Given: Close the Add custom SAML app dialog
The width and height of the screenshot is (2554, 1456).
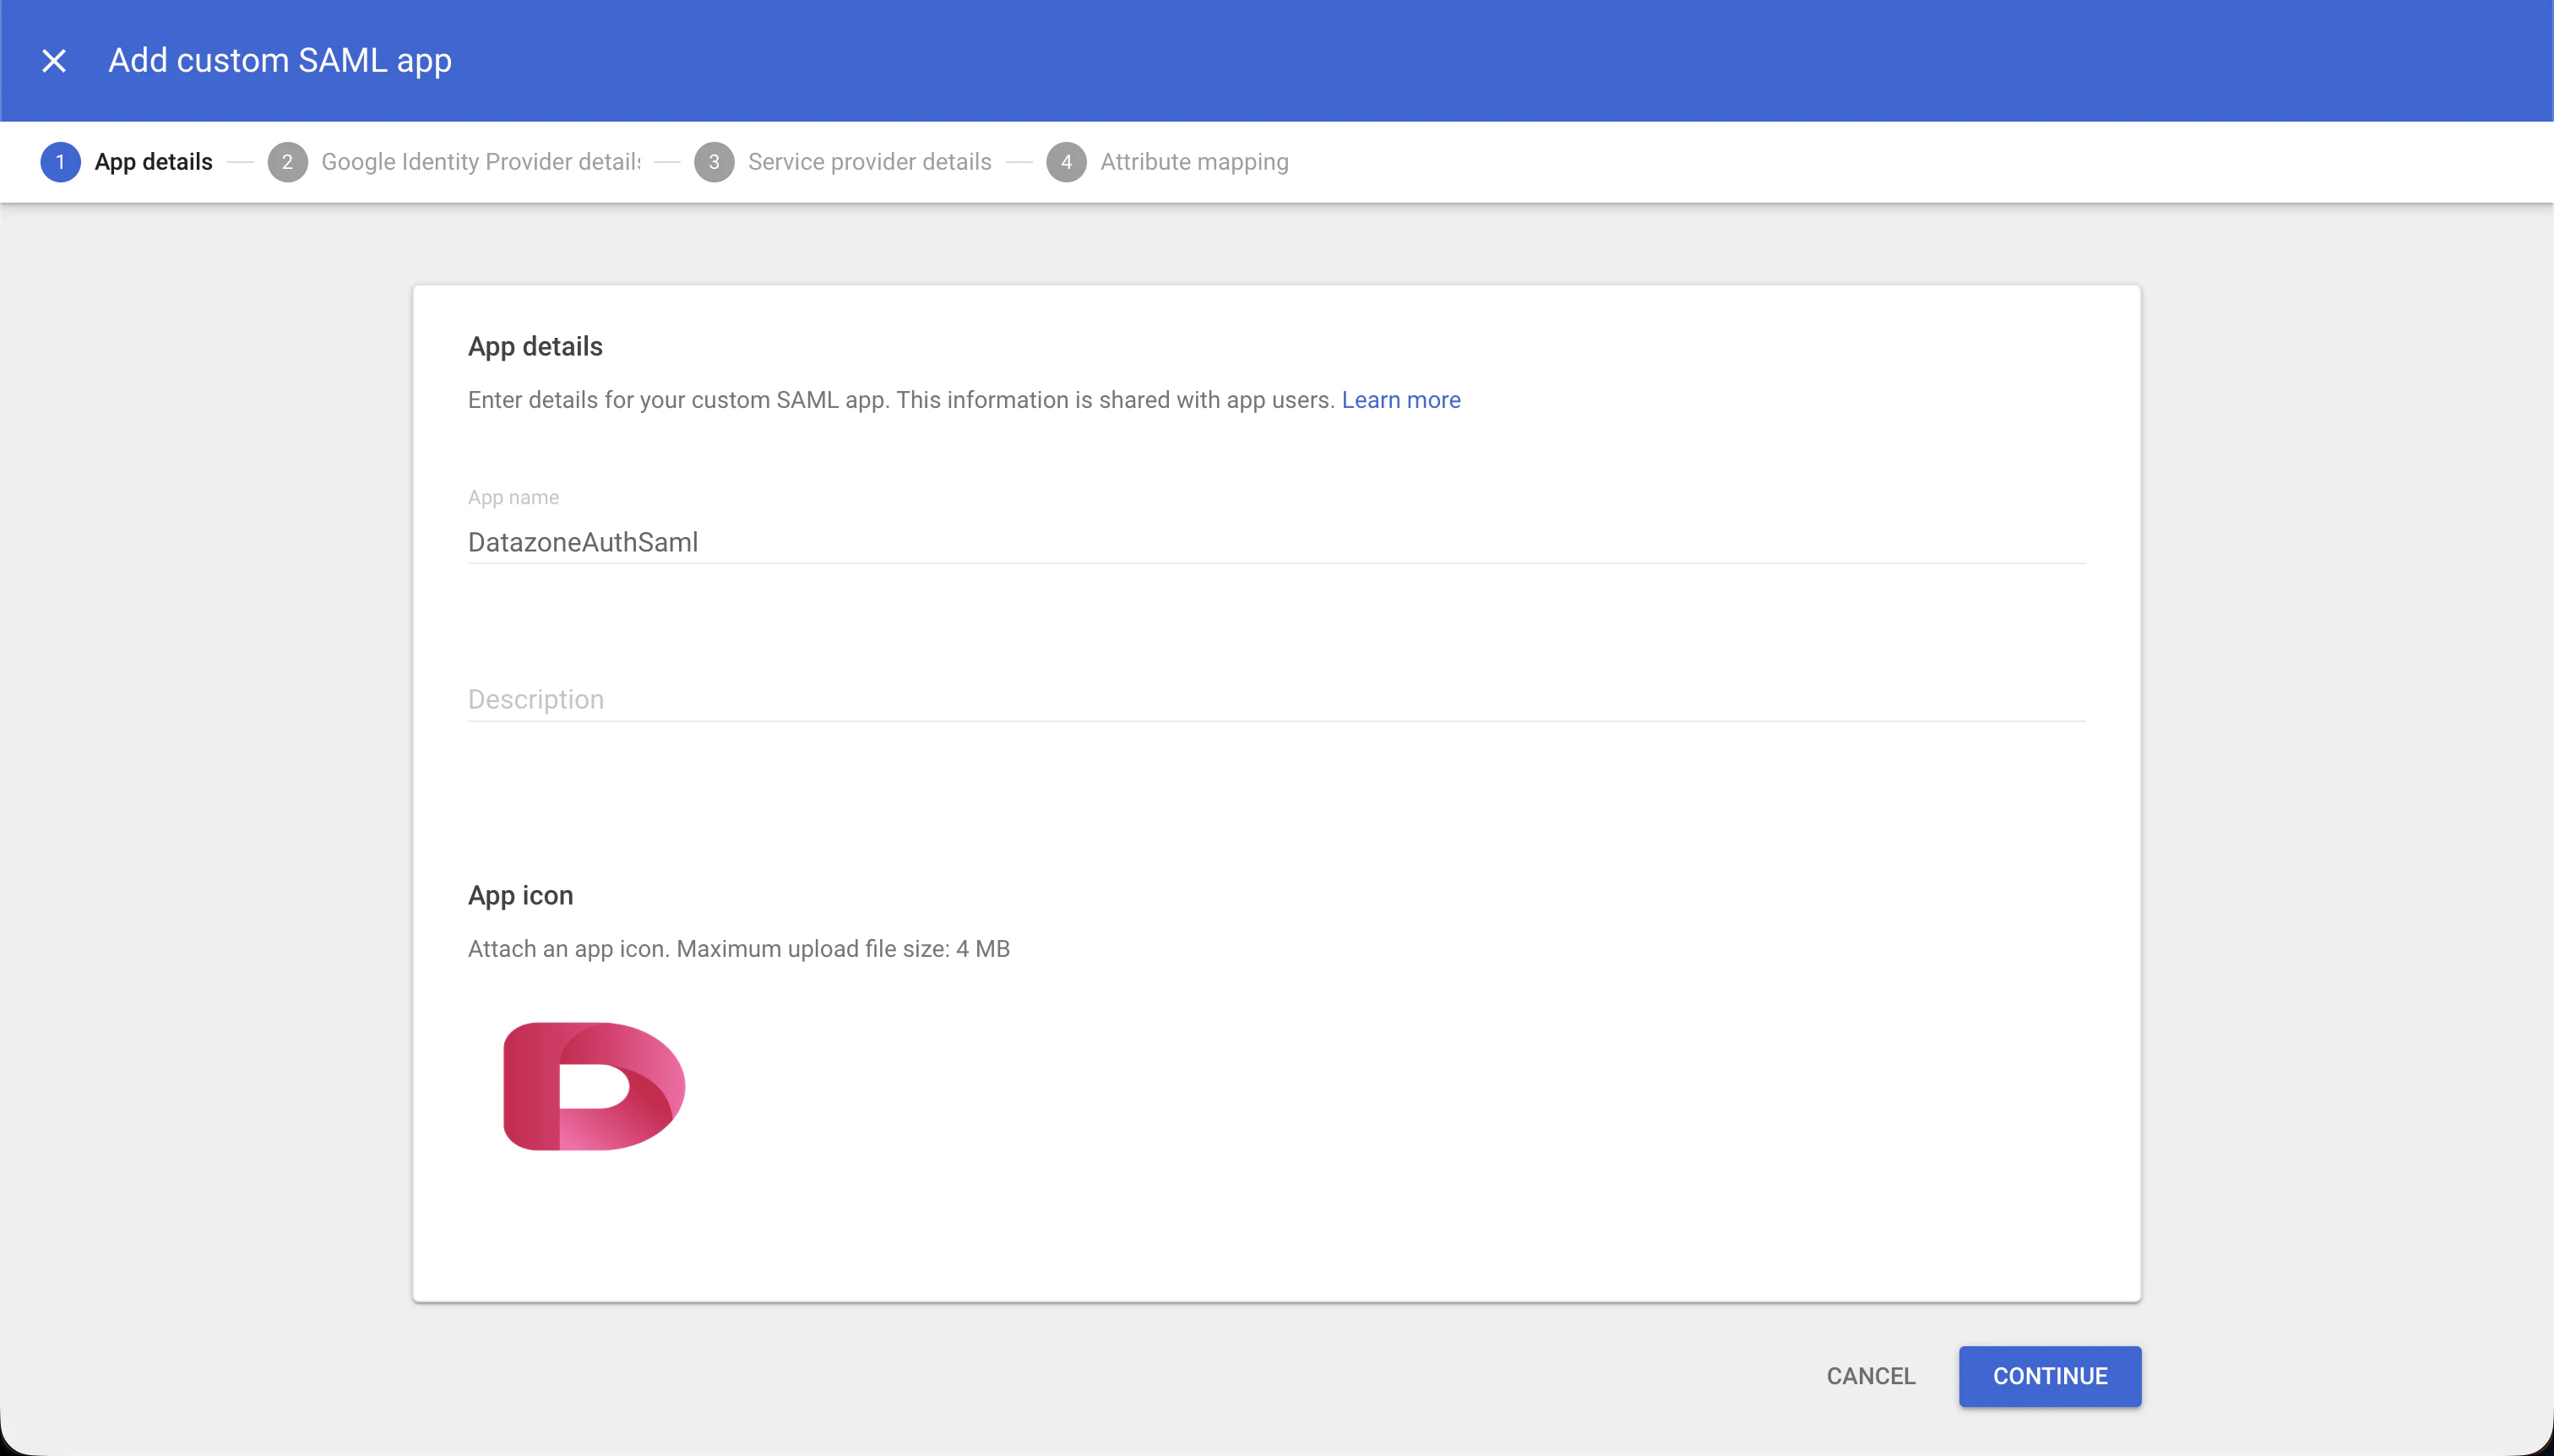Looking at the screenshot, I should click(x=54, y=60).
